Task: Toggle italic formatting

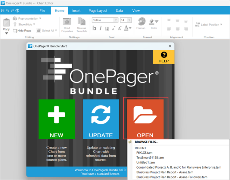Action: [101, 28]
